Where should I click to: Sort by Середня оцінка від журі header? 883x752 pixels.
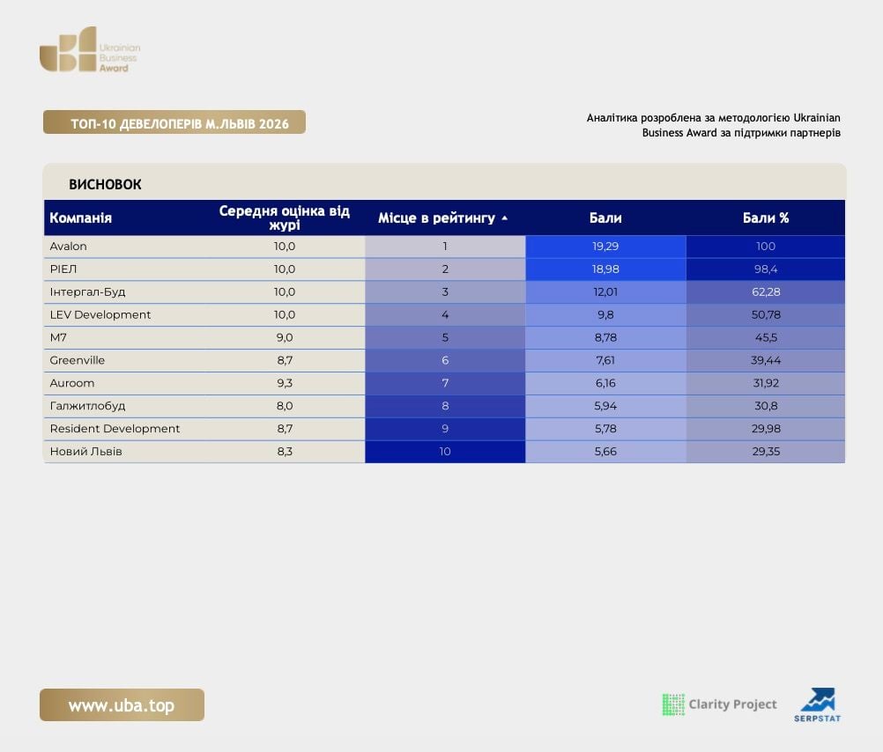(285, 217)
